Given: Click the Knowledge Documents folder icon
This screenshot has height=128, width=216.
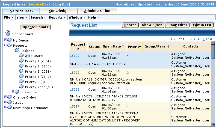Looking at the screenshot, I should [10, 108].
